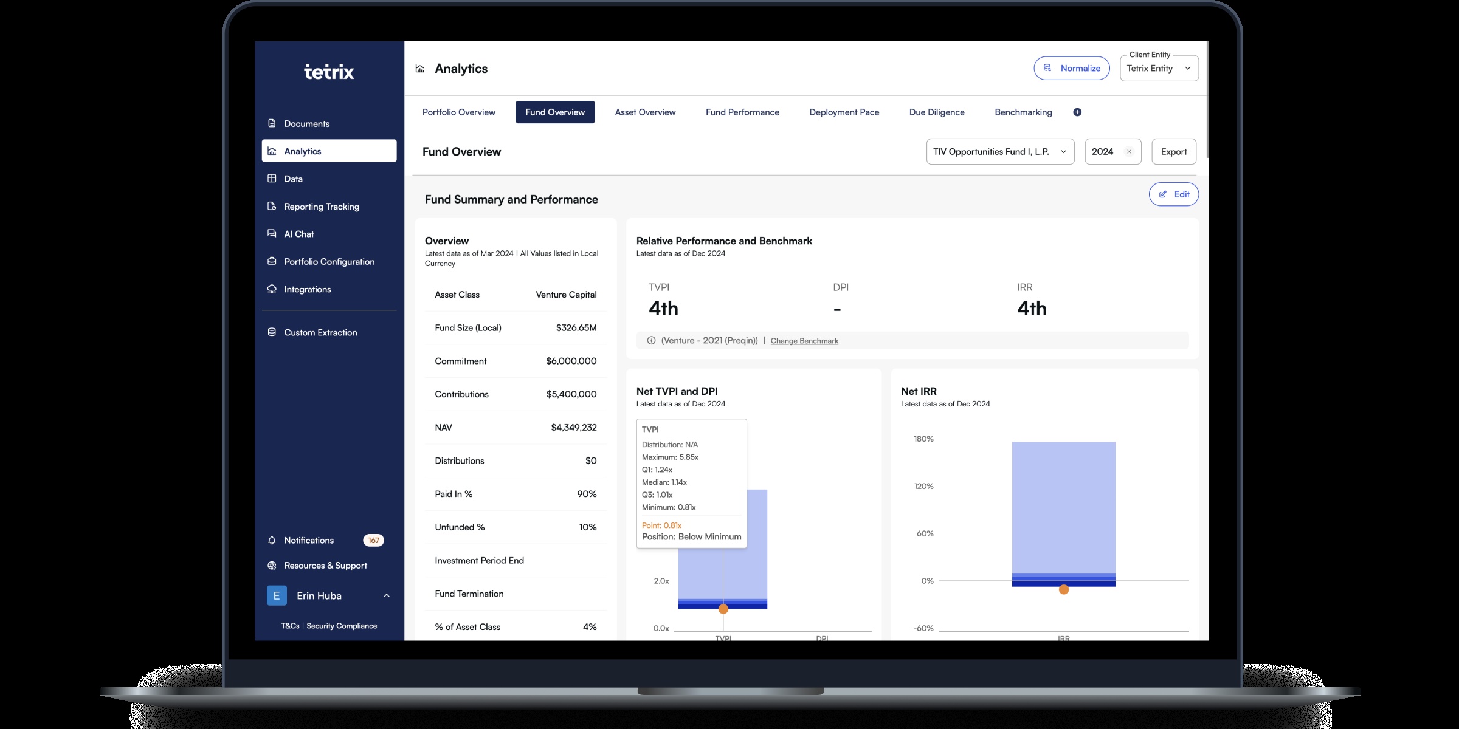
Task: Open Custom Extraction
Action: pos(329,332)
